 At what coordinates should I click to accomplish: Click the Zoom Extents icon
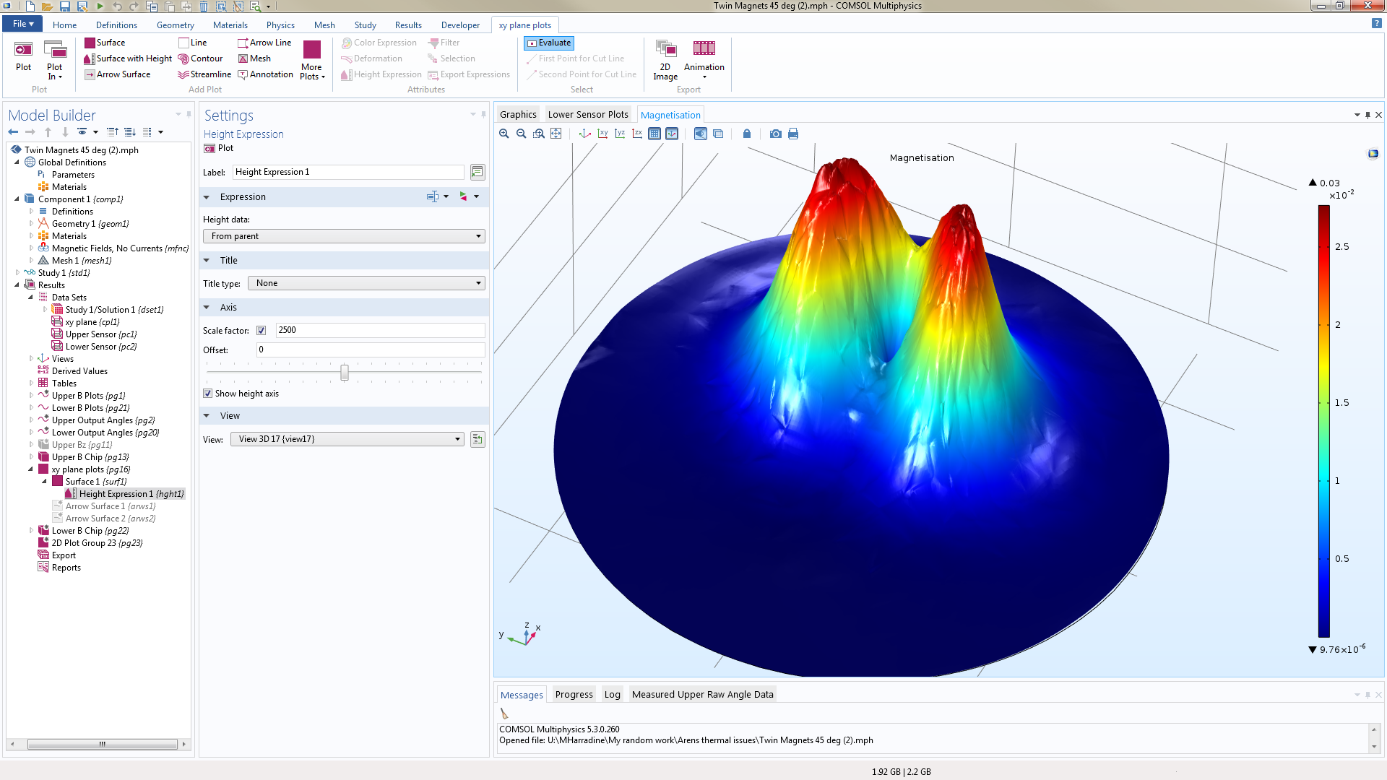(556, 134)
